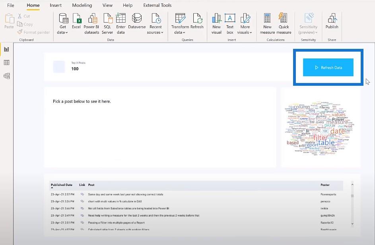Publish the report
Image resolution: width=375 pixels, height=245 pixels.
[332, 21]
